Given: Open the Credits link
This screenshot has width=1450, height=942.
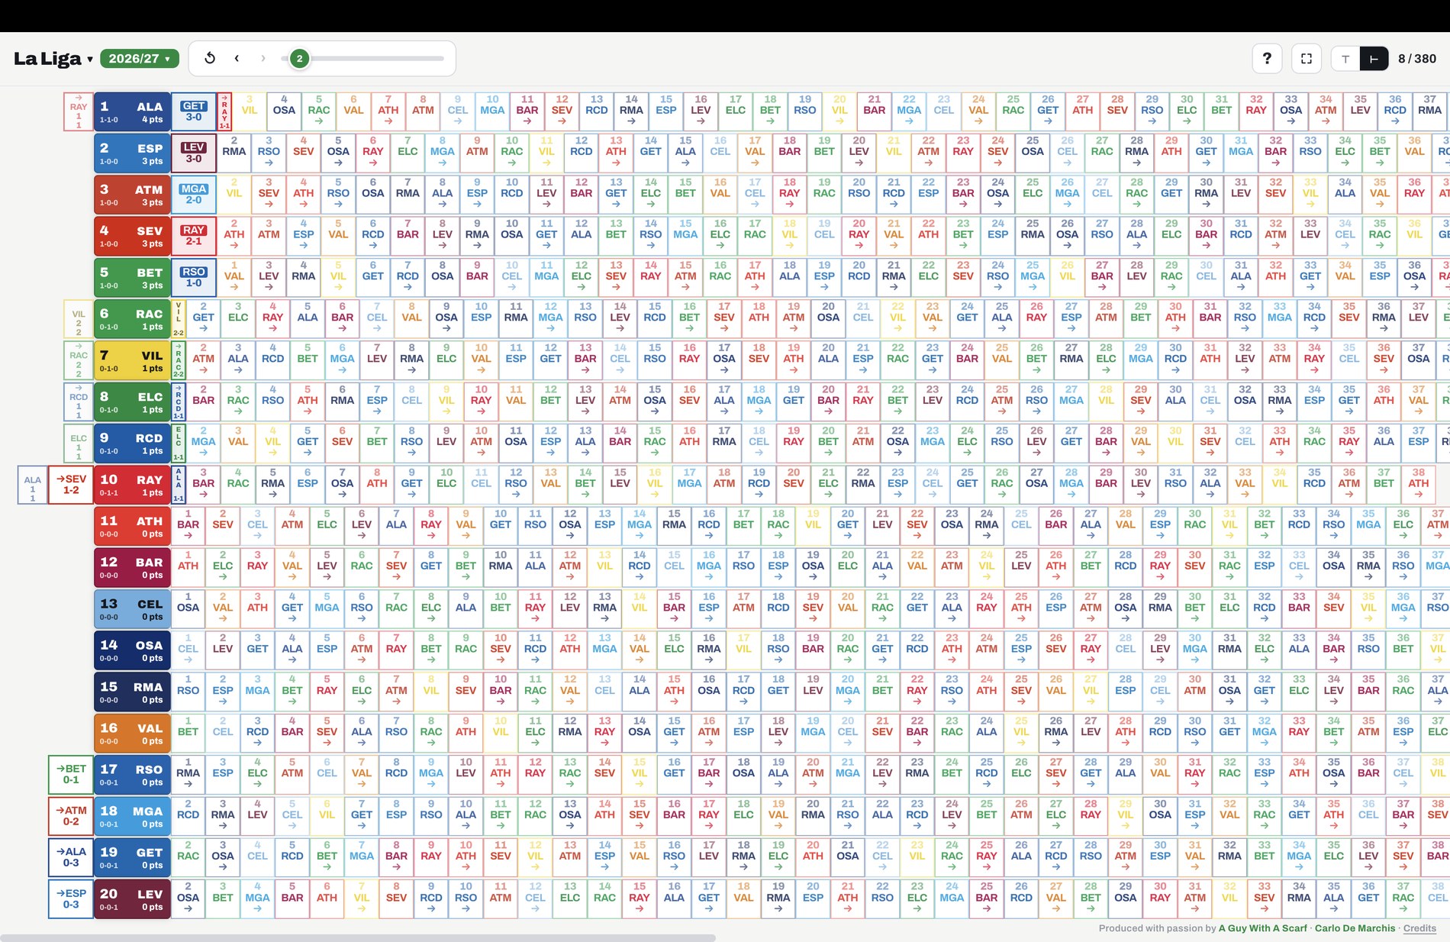Looking at the screenshot, I should pos(1419,928).
